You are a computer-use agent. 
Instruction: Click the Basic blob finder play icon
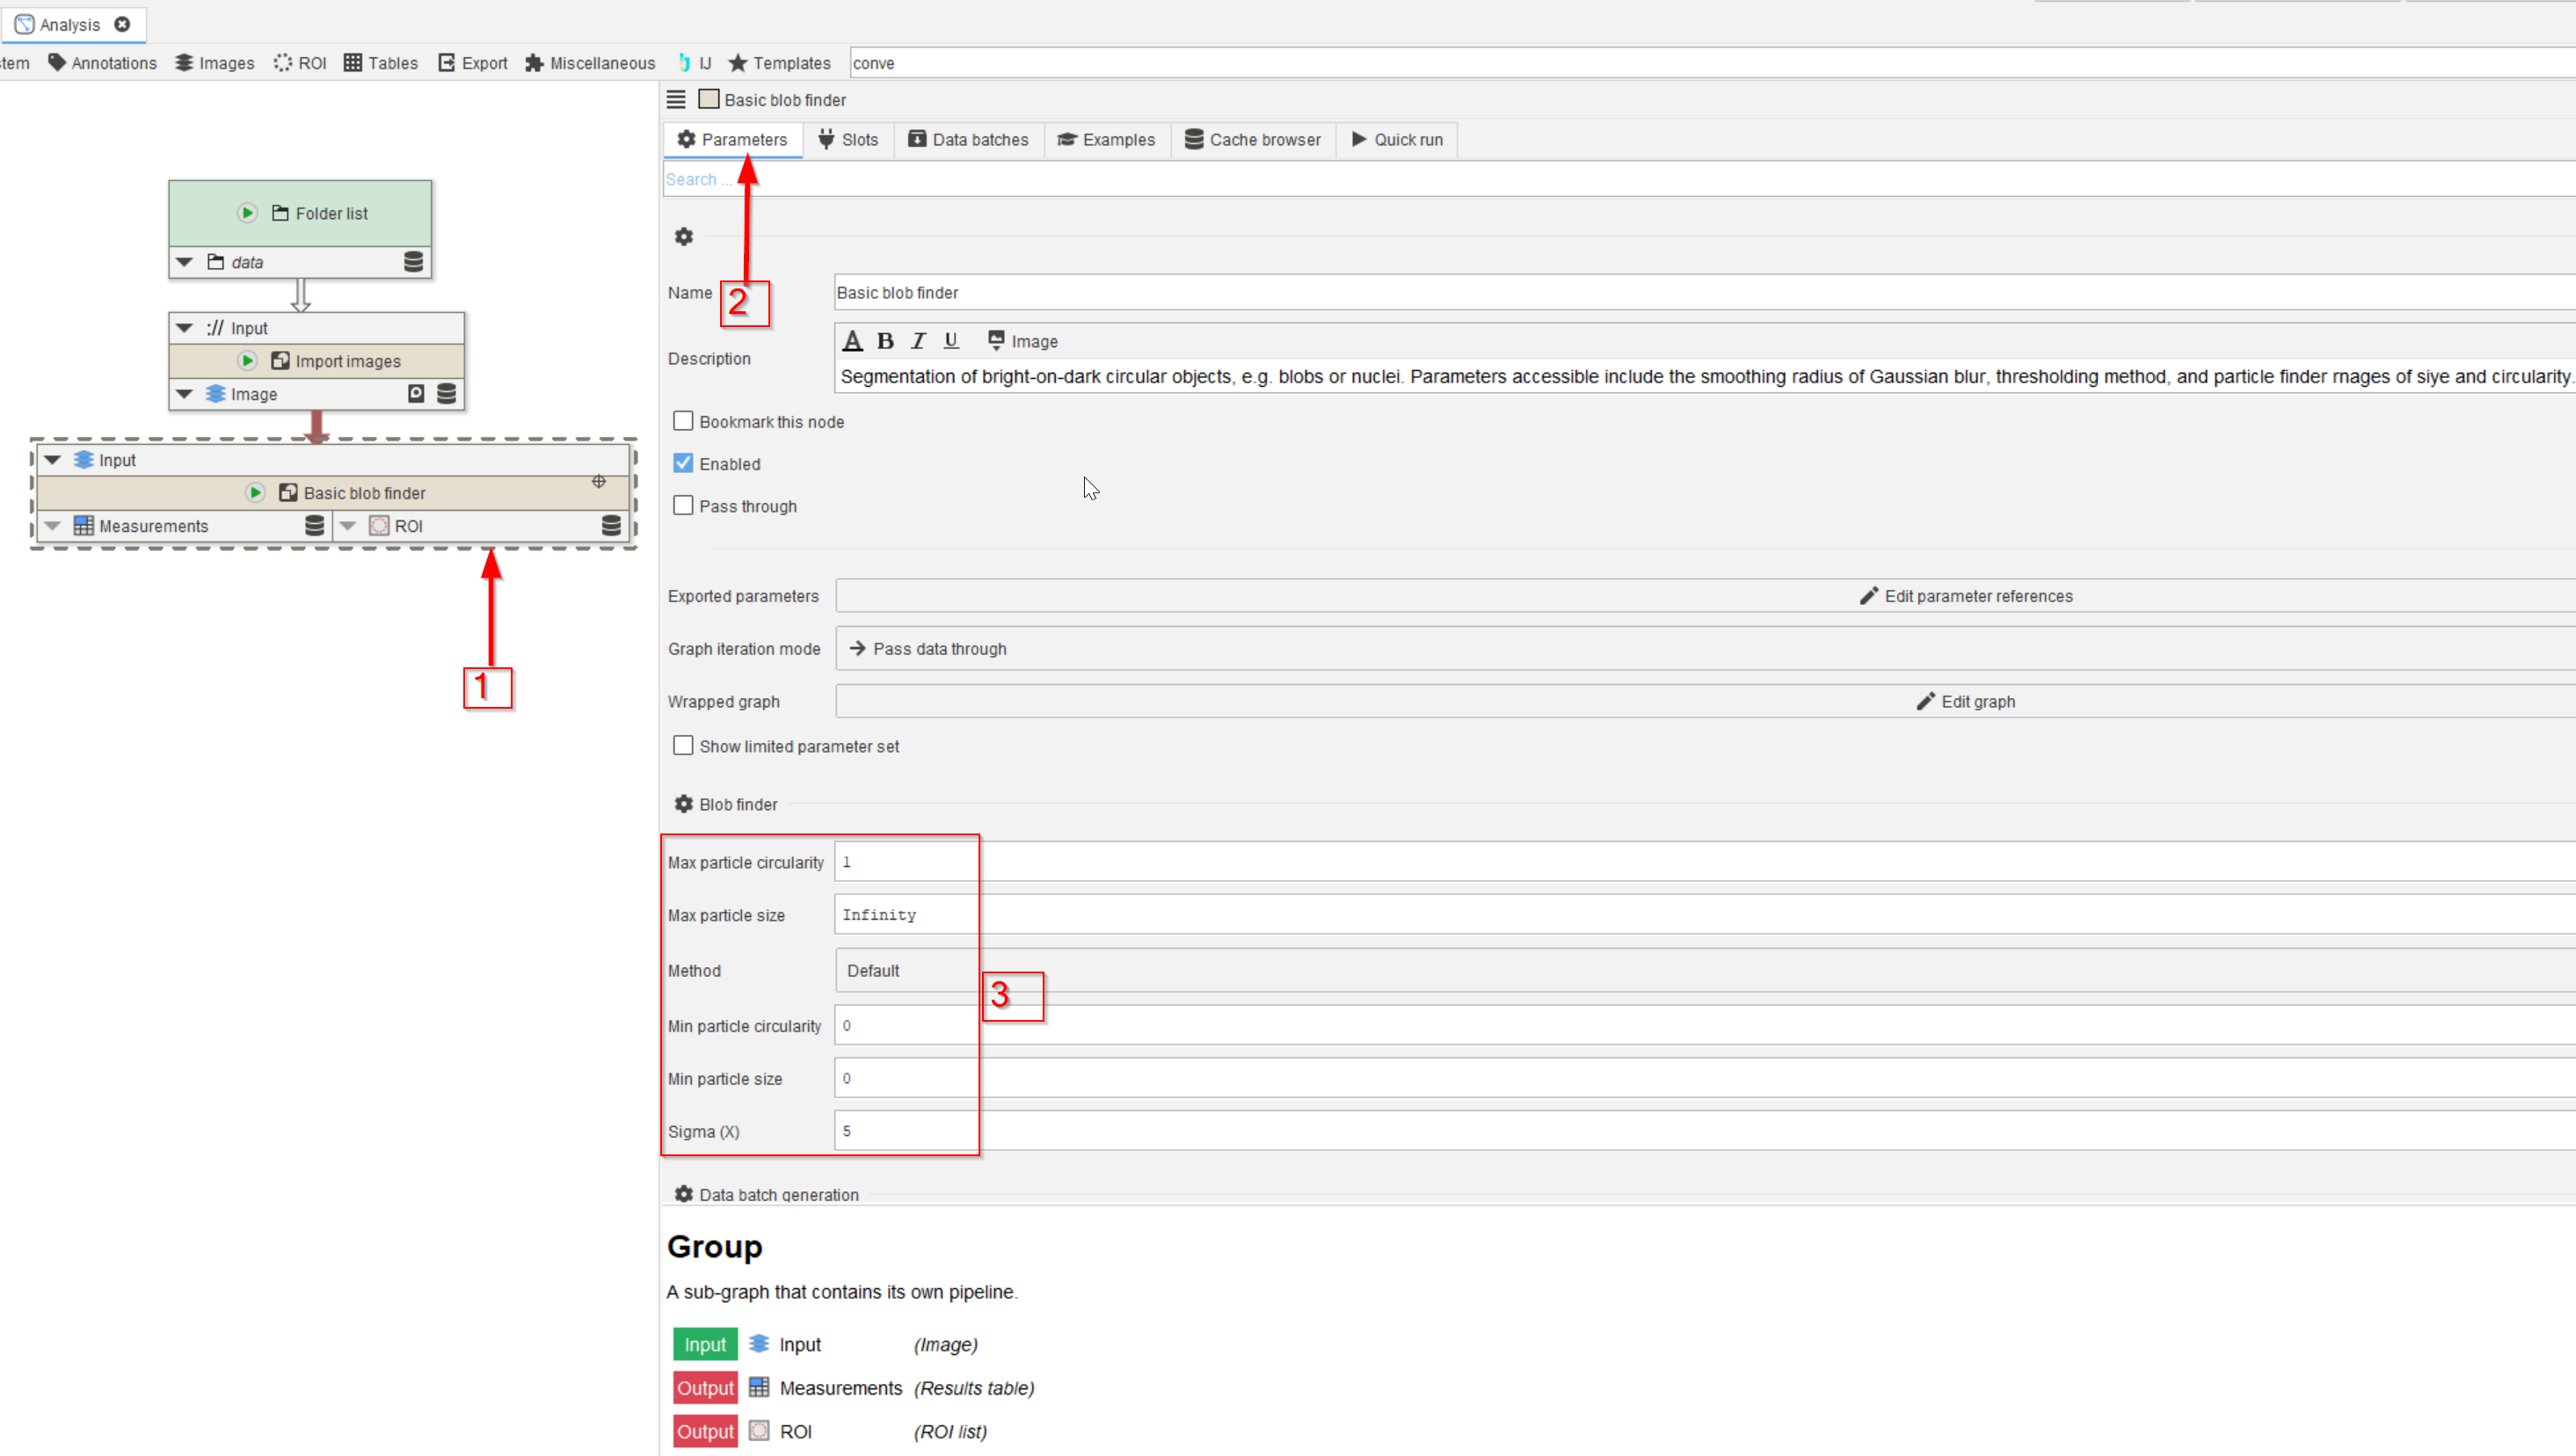255,493
